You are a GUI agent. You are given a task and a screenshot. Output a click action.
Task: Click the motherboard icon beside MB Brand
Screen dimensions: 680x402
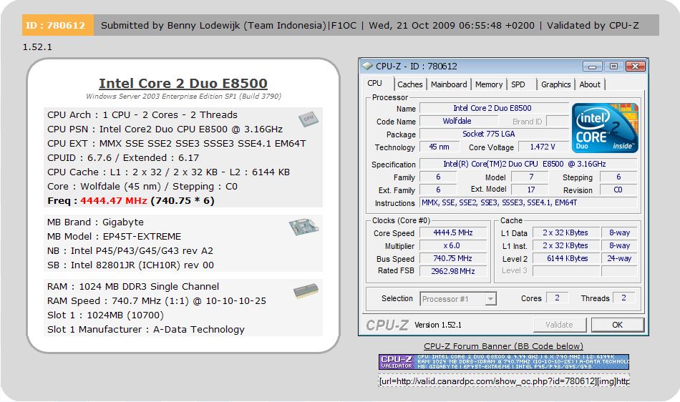coord(303,227)
